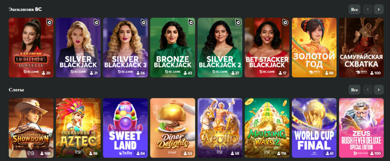This screenshot has height=161, width=390.
Task: Click BC logo badge on Bet Stacker Blackjack
Action: 285,22
